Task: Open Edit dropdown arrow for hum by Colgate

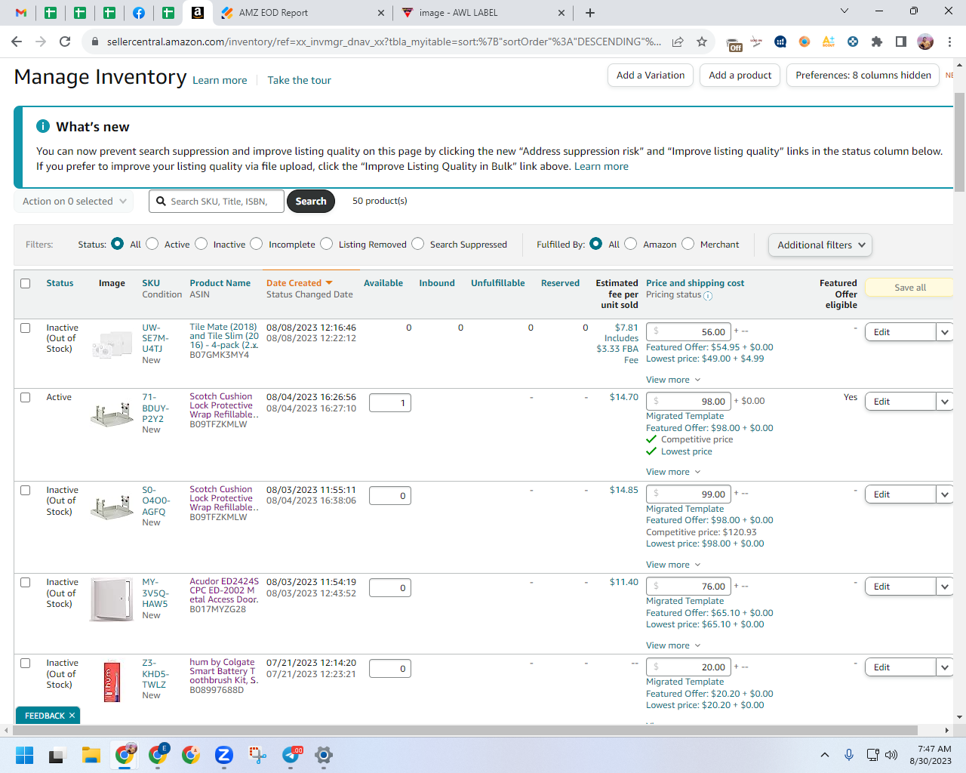Action: point(945,667)
